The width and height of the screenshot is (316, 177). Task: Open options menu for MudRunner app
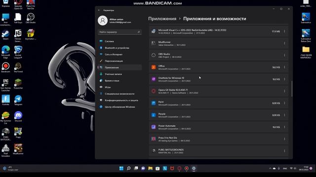pyautogui.click(x=284, y=43)
